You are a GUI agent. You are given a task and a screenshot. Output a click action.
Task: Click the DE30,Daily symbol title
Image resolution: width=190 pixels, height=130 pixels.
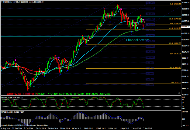click(8, 2)
